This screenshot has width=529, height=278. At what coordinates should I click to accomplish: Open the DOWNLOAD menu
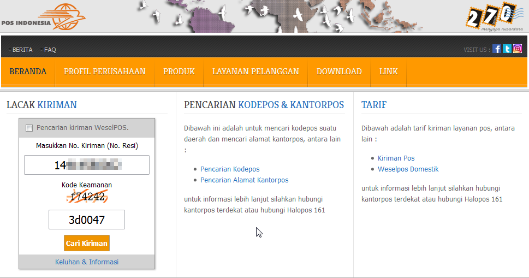point(339,72)
